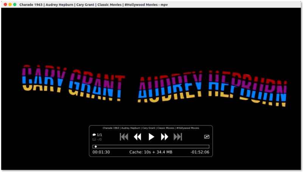Jump to next playlist item
The image size is (303, 172).
tap(178, 137)
